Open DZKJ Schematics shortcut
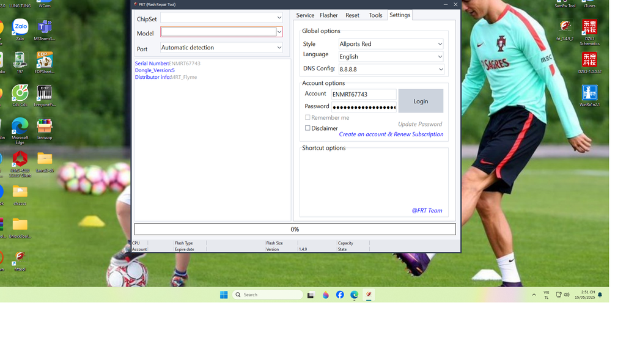This screenshot has height=352, width=626. pos(589,32)
